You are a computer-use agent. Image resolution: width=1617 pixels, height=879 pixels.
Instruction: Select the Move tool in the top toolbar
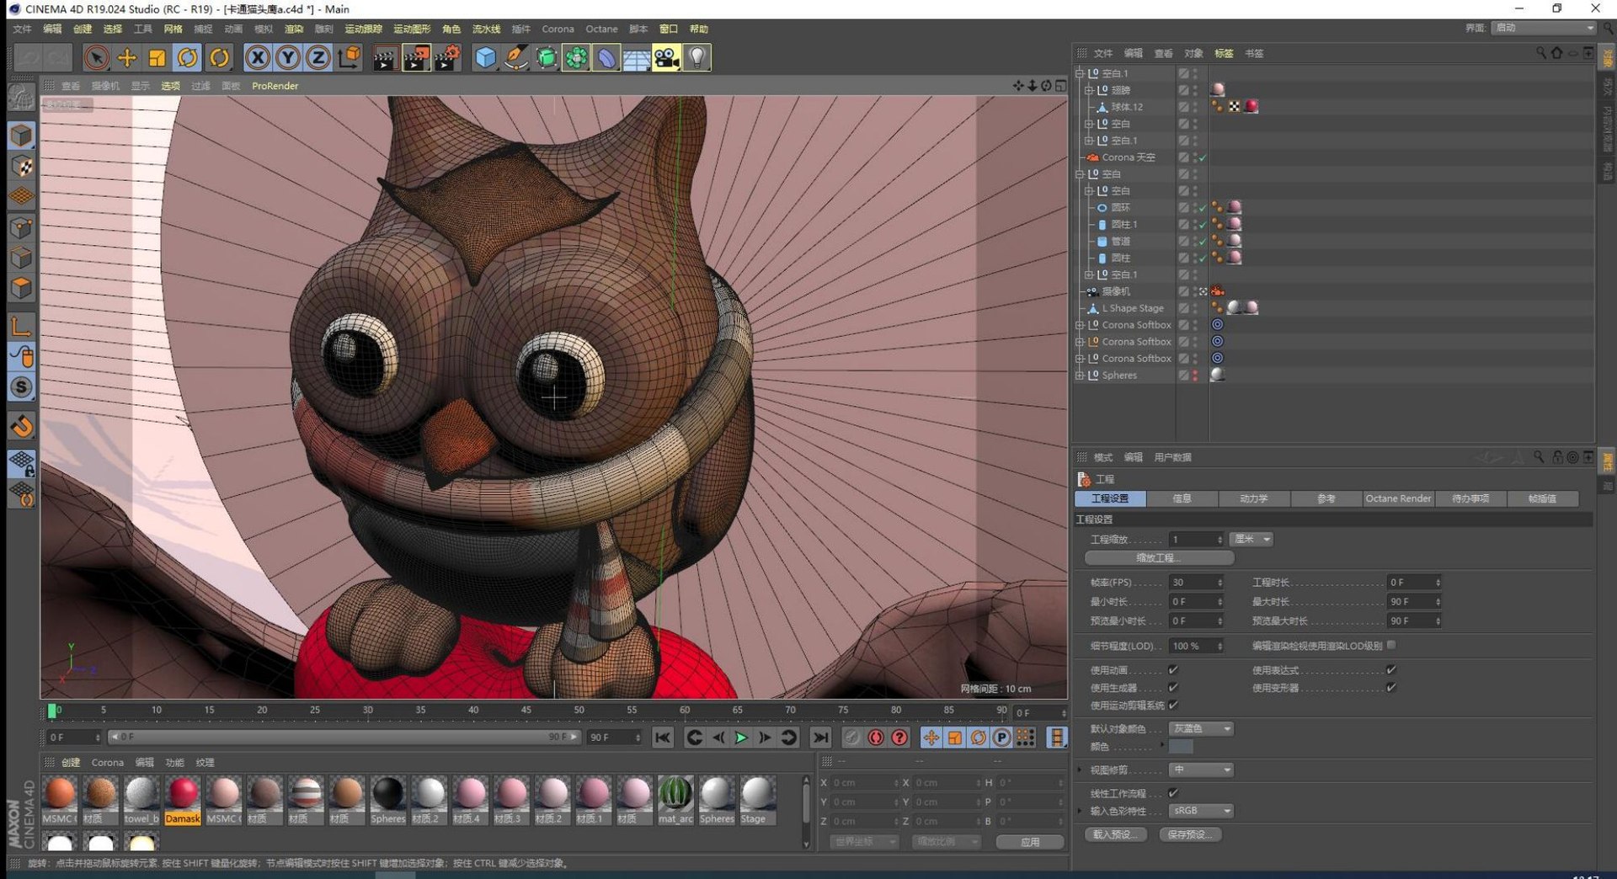[x=127, y=57]
